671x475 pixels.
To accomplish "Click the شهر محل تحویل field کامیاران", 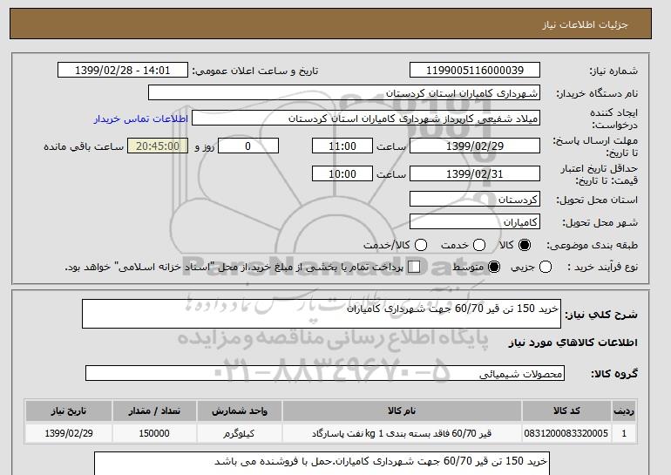I will pyautogui.click(x=475, y=221).
